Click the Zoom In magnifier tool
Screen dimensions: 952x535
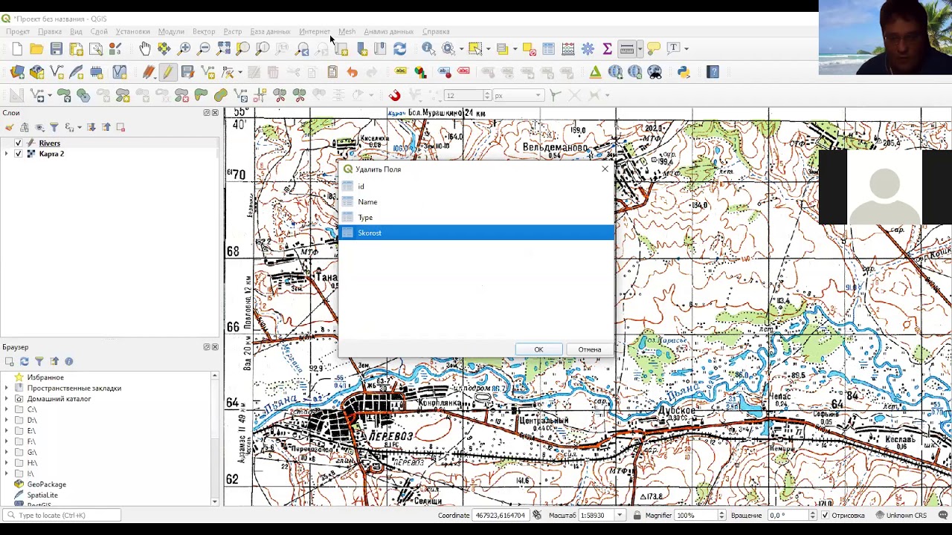click(x=184, y=49)
